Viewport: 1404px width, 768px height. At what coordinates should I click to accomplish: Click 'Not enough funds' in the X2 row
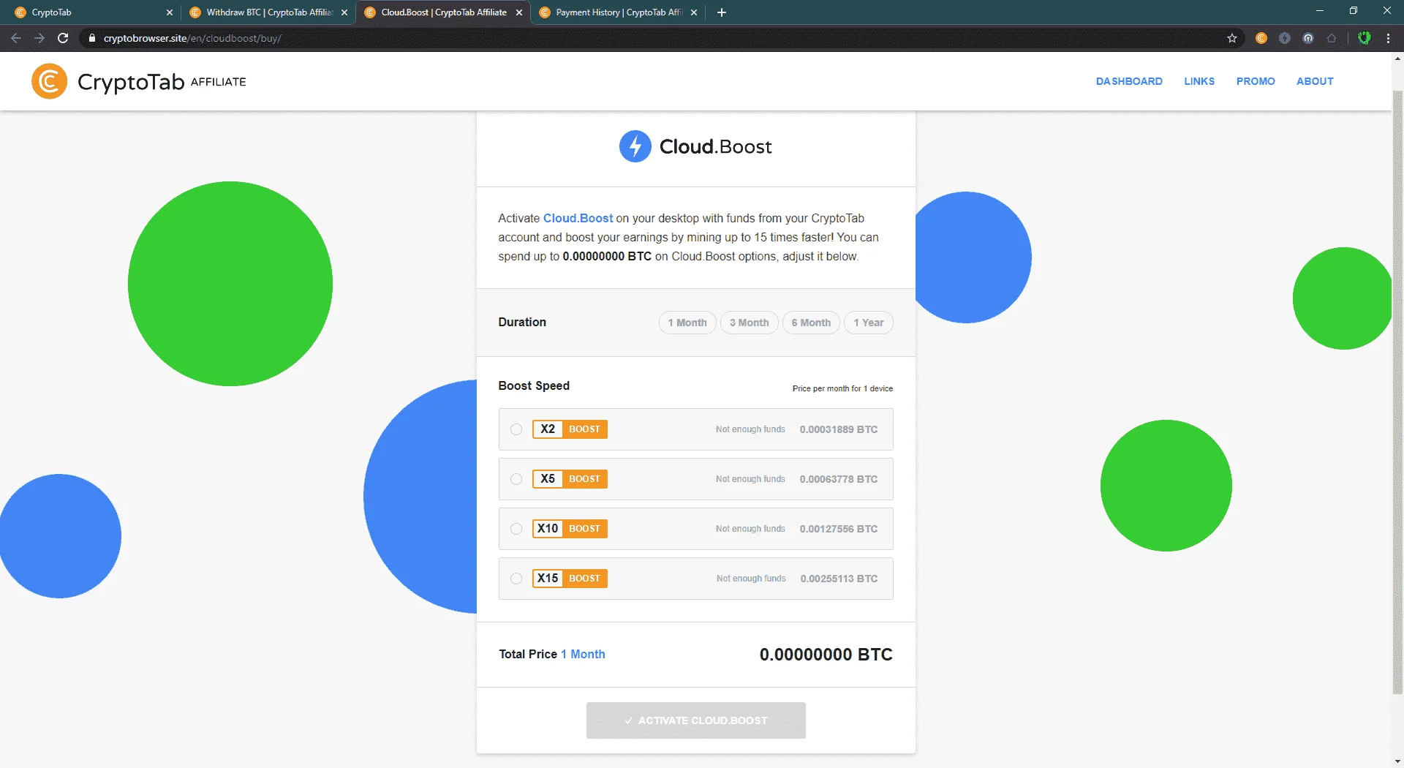coord(750,429)
